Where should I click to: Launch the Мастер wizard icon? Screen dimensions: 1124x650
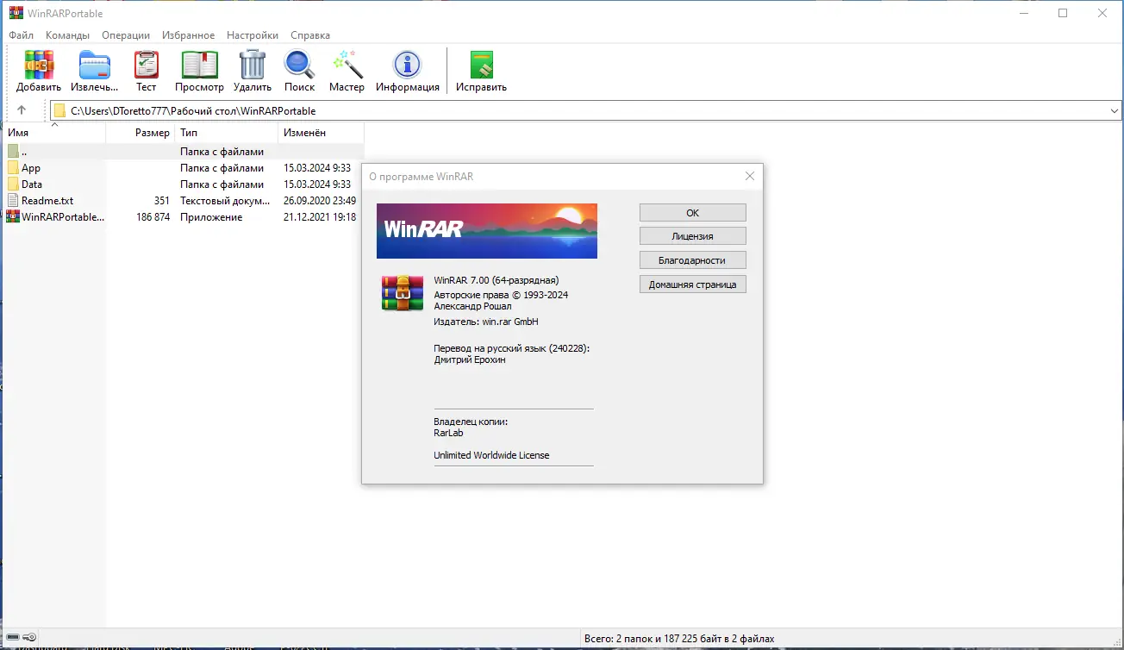click(x=347, y=66)
